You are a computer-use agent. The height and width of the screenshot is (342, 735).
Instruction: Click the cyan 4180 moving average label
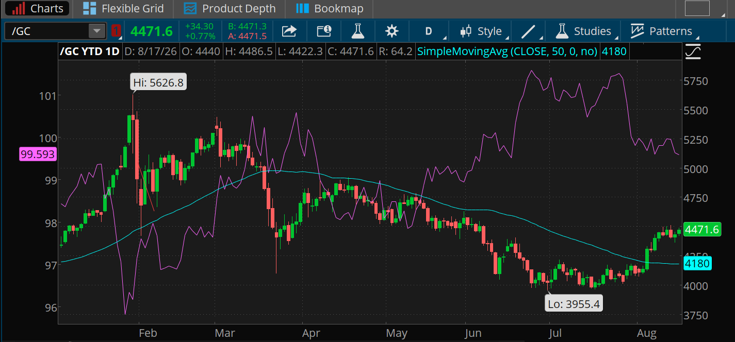point(697,264)
